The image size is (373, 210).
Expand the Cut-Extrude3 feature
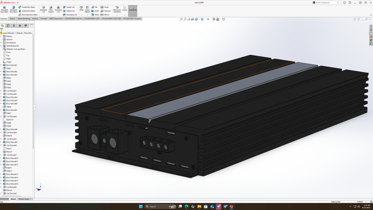(1, 116)
